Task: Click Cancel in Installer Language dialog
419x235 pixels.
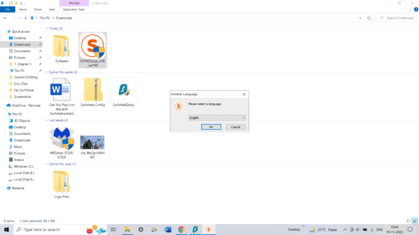Action: pyautogui.click(x=236, y=127)
